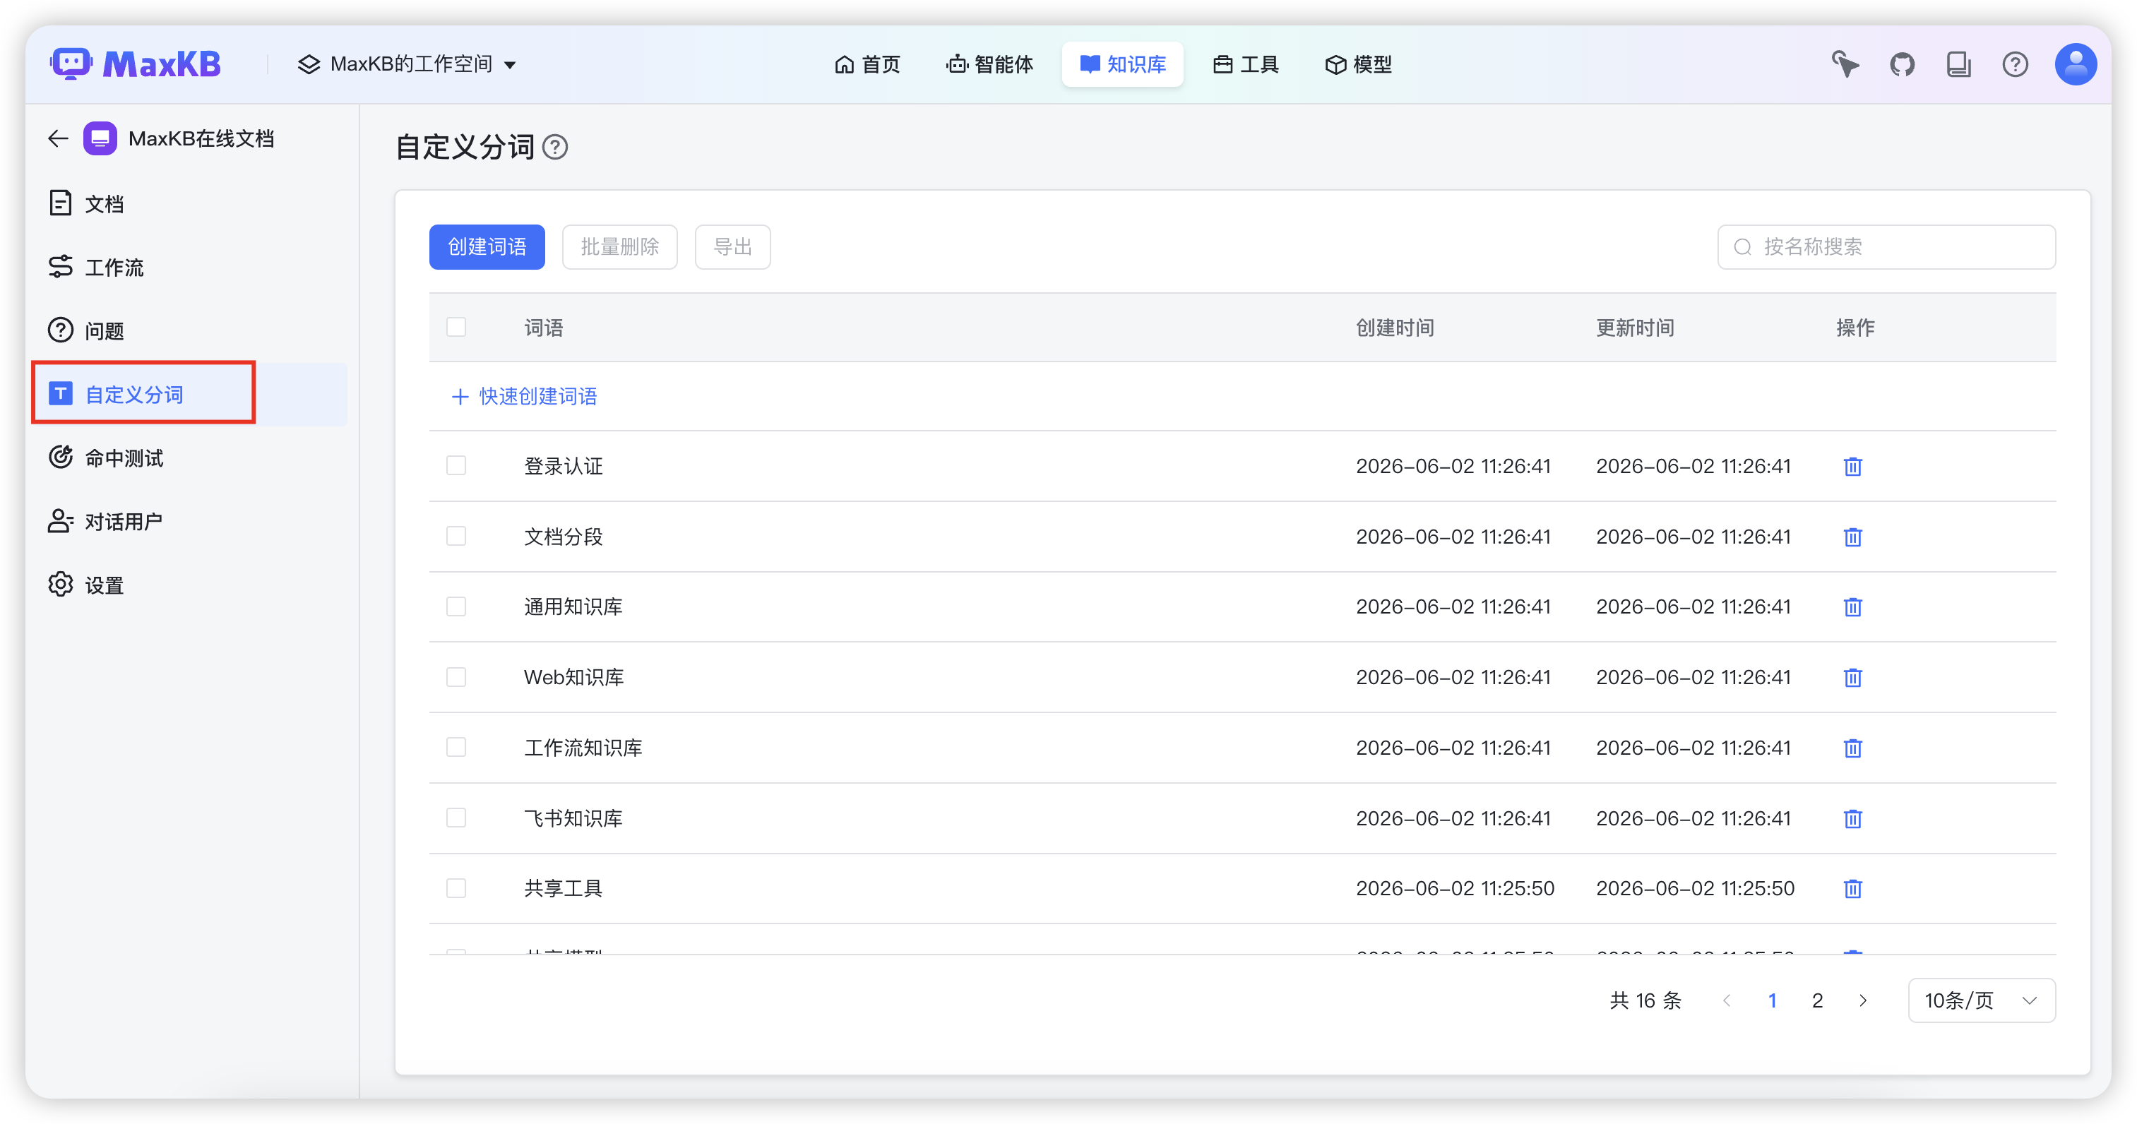Viewport: 2137px width, 1124px height.
Task: Open the 10条/页 page size dropdown
Action: tap(1981, 1000)
